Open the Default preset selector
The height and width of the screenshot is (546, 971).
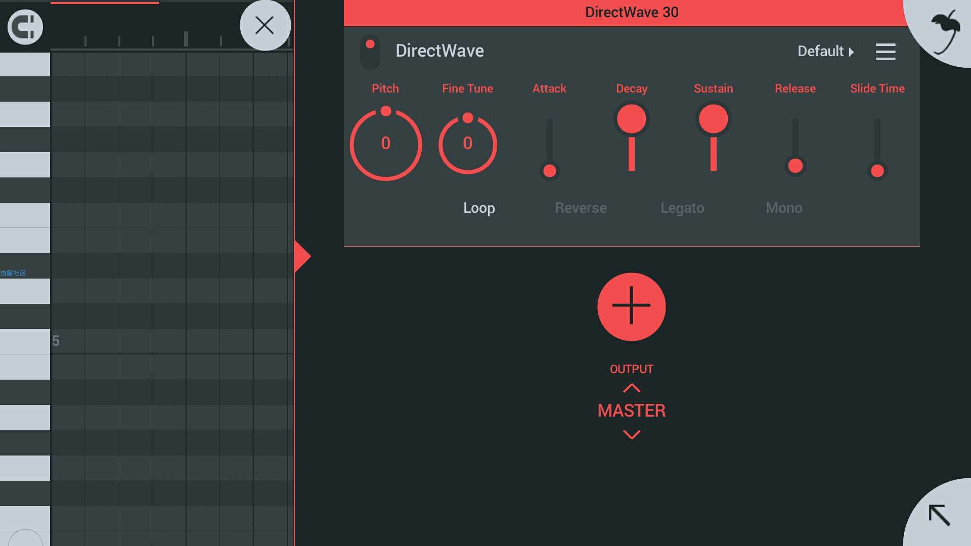[825, 51]
